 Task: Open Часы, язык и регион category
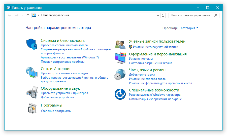(147, 70)
